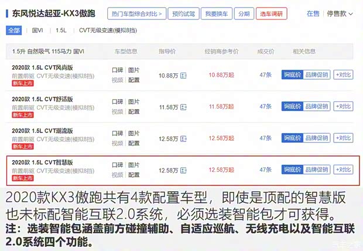
Task: Open the 2020款 1.5L CVT智慧版 model title
Action: [x=42, y=162]
